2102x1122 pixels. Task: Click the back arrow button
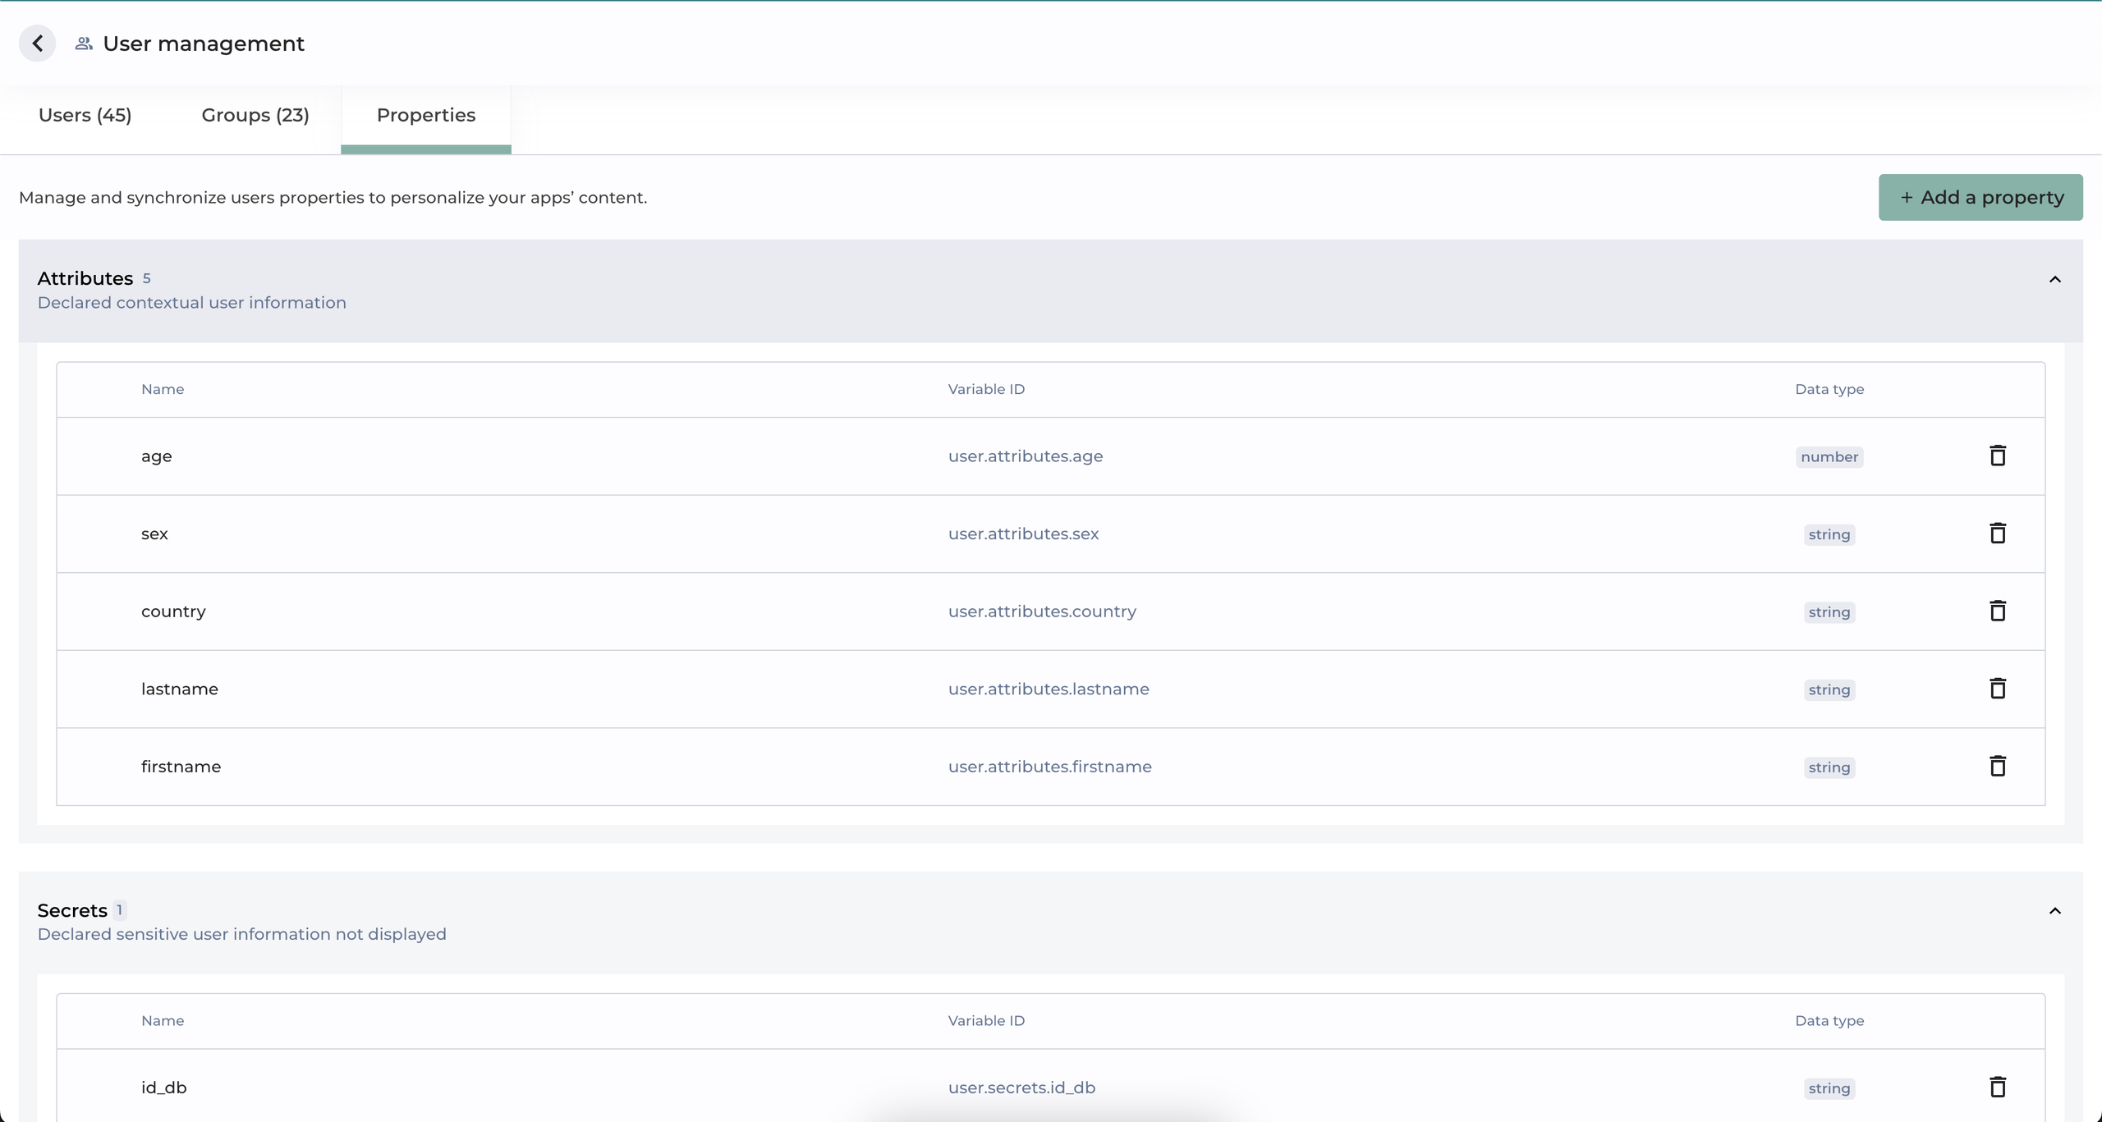pyautogui.click(x=38, y=44)
